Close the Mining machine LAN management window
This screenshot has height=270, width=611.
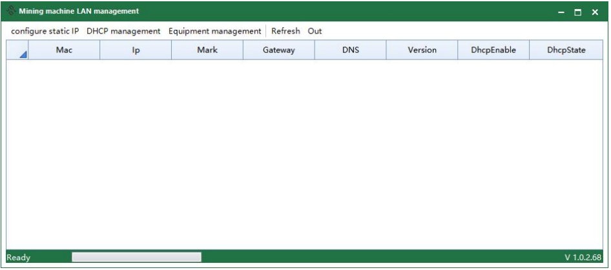595,12
